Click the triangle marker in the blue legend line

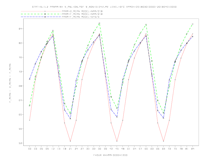click(x=45, y=17)
